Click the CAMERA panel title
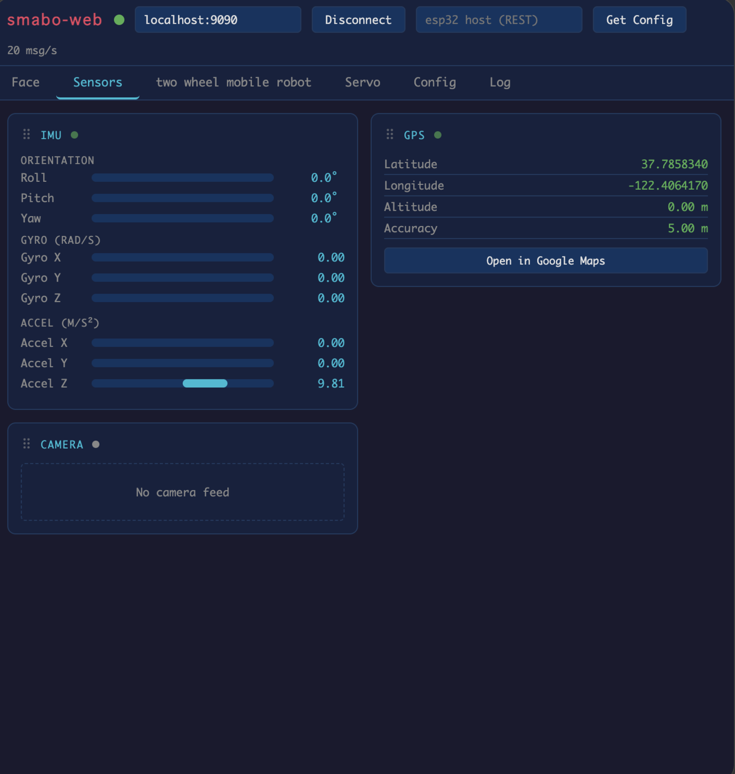 click(x=62, y=445)
